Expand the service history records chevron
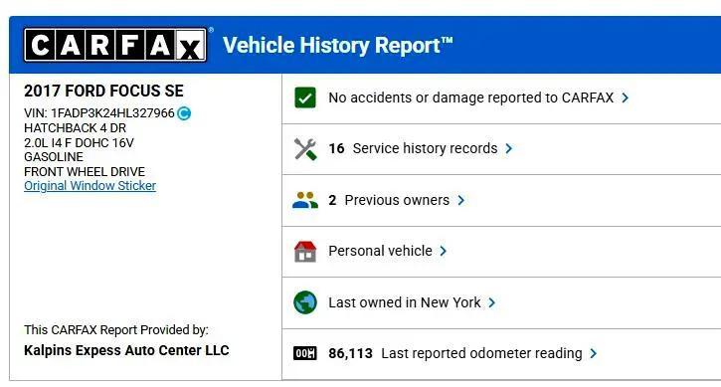Viewport: 721px width, 387px height. (508, 148)
